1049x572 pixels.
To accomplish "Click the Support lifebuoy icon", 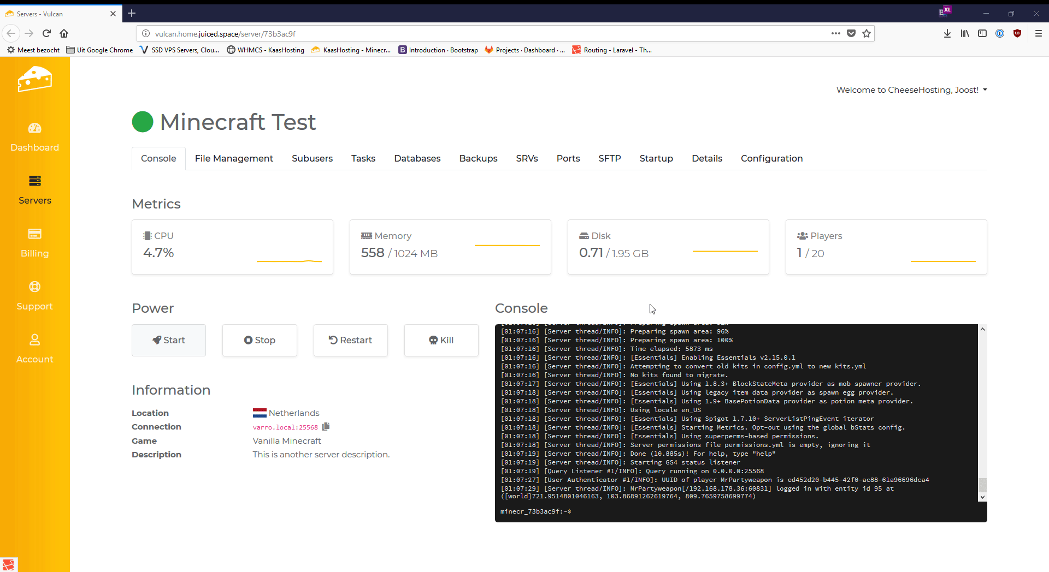I will click(x=34, y=287).
